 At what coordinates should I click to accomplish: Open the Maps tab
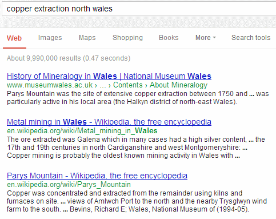click(87, 38)
